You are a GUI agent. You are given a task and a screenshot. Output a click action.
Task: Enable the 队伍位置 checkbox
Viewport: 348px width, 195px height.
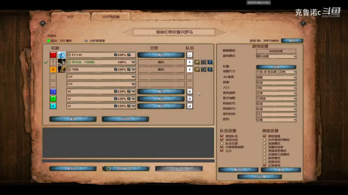click(x=222, y=143)
